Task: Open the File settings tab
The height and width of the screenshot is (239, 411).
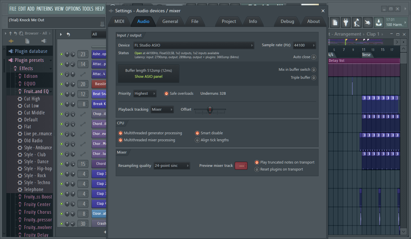Action: (195, 21)
